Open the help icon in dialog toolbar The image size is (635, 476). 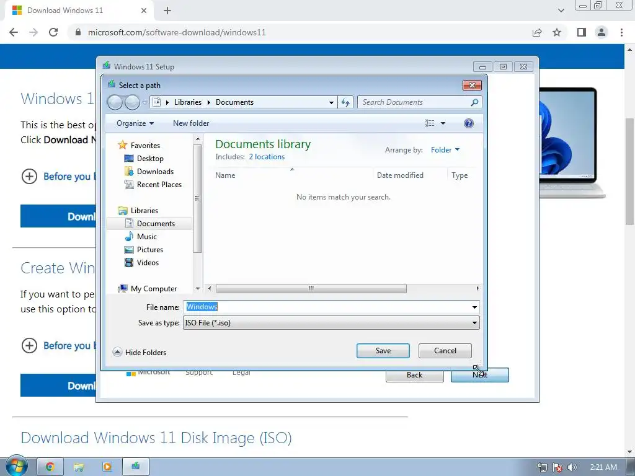coord(469,123)
